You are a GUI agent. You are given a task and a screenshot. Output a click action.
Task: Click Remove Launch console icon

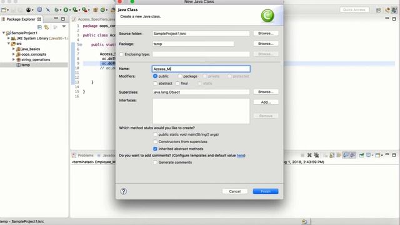(x=309, y=155)
